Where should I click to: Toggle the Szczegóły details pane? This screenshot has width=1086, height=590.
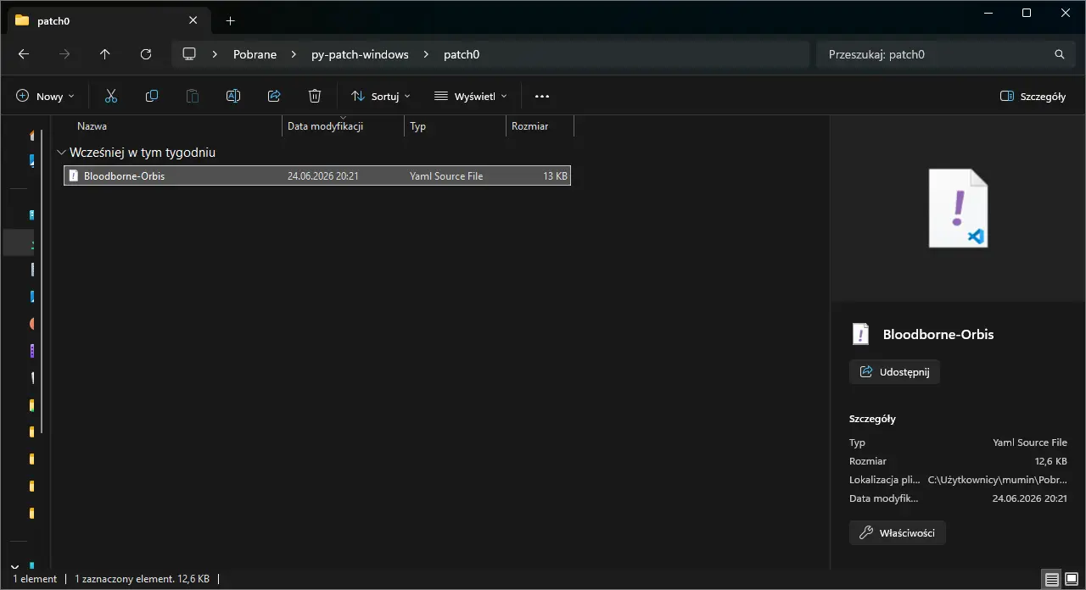pyautogui.click(x=1033, y=96)
